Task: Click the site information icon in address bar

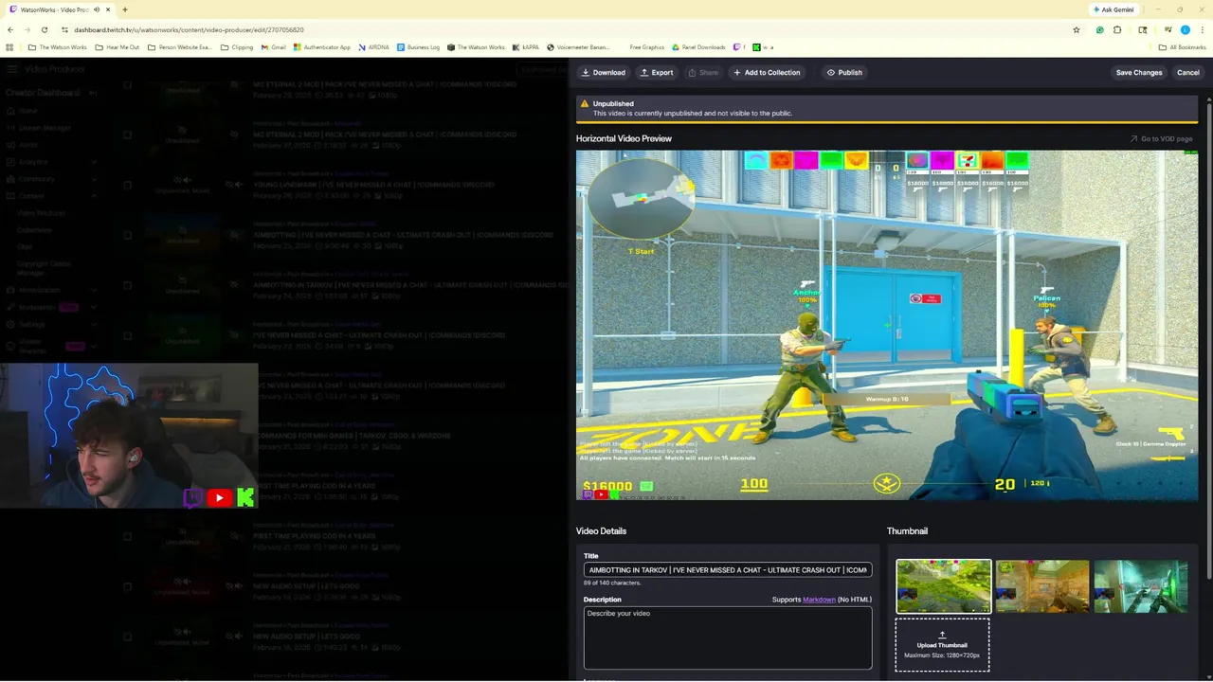Action: point(64,30)
